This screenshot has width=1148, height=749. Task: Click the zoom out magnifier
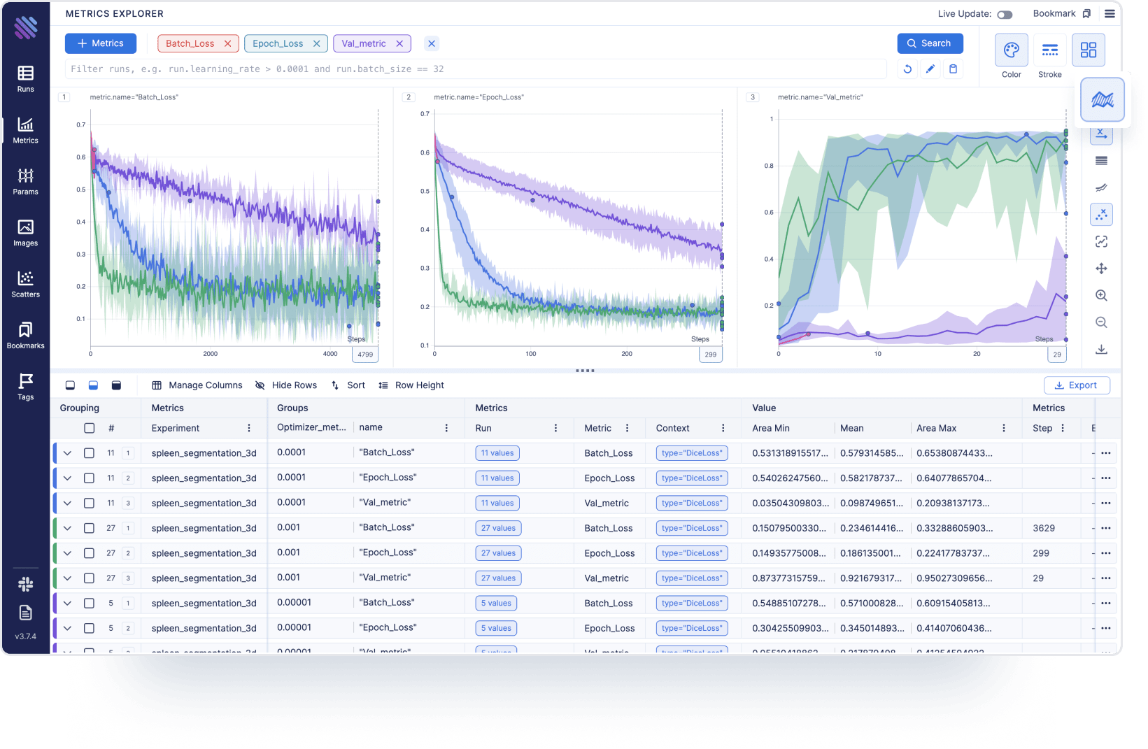1101,322
